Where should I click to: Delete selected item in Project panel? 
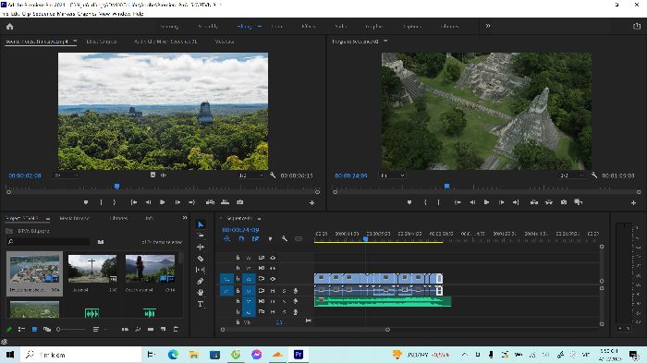(176, 329)
